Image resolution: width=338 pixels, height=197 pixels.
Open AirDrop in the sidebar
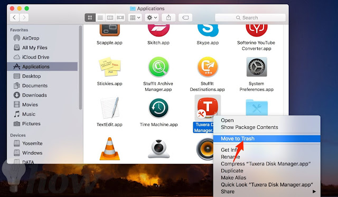[42, 38]
